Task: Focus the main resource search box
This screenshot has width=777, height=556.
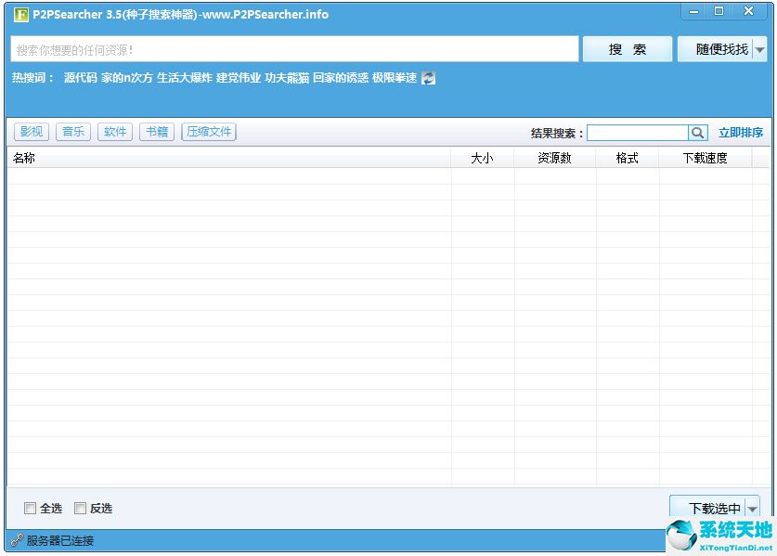Action: 294,49
